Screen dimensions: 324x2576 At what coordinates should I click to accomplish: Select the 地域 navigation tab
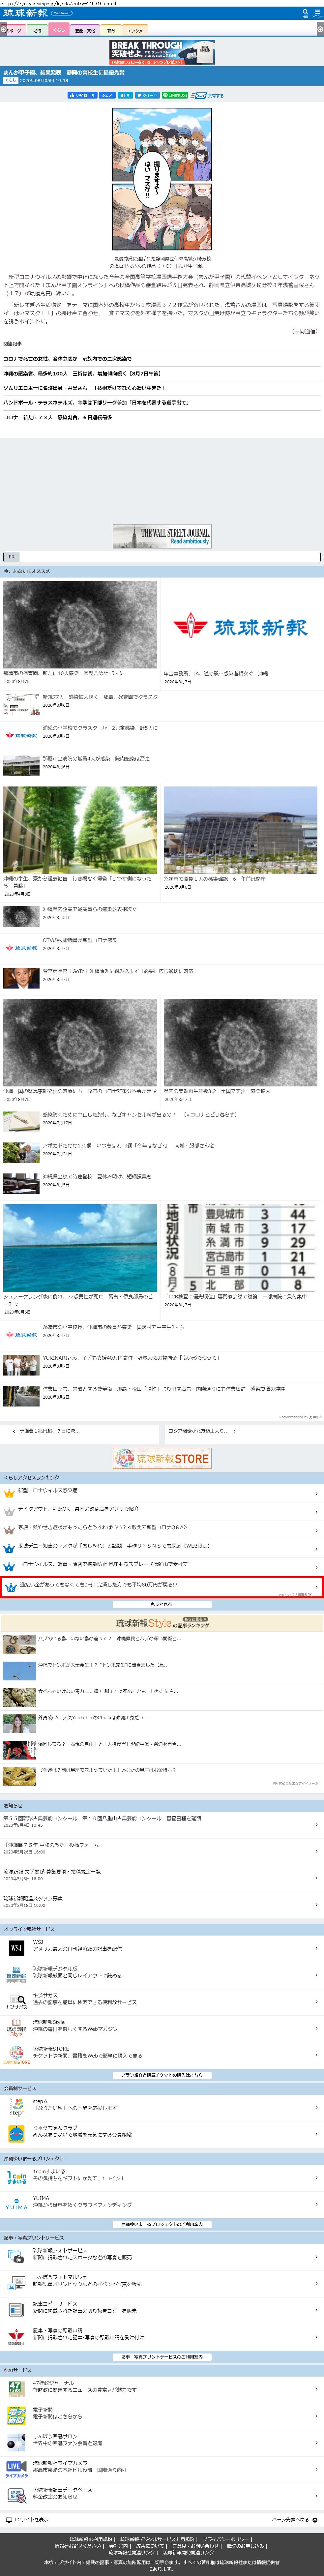coord(37,30)
